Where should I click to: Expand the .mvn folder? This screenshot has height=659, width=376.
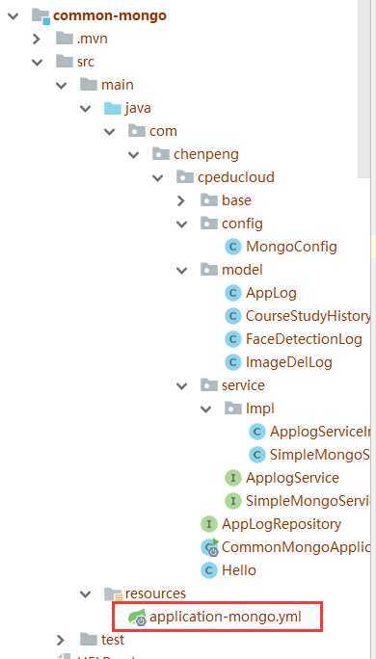pyautogui.click(x=37, y=40)
